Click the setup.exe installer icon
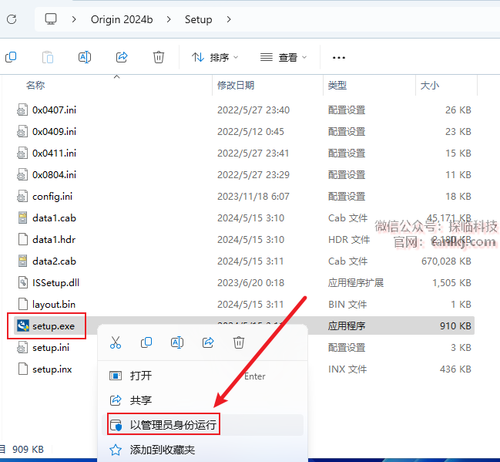Image resolution: width=500 pixels, height=462 pixels. 23,326
